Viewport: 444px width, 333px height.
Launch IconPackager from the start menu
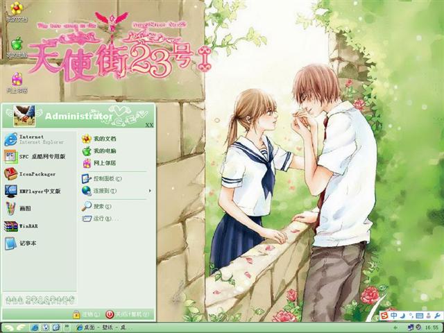click(x=30, y=174)
